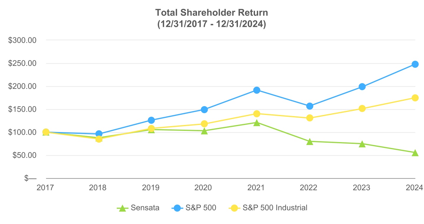Click the S&P 500 data point for 2022

pyautogui.click(x=309, y=106)
